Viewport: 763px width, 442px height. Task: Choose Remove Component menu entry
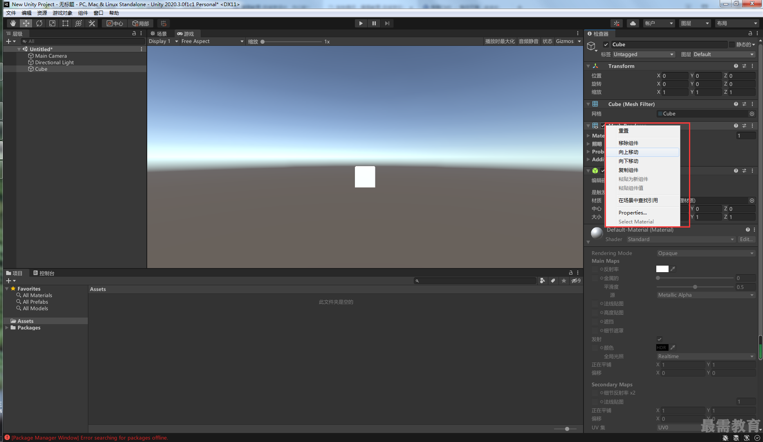coord(642,143)
